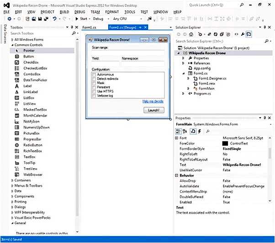Image resolution: width=275 pixels, height=243 pixels.
Task: Select the RadioButton control in Toolbox
Action: tap(33, 145)
